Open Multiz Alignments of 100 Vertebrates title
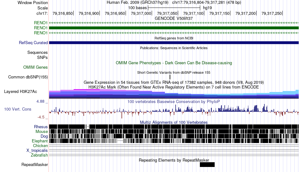Image resolution: width=299 pixels, height=172 pixels. [174, 122]
